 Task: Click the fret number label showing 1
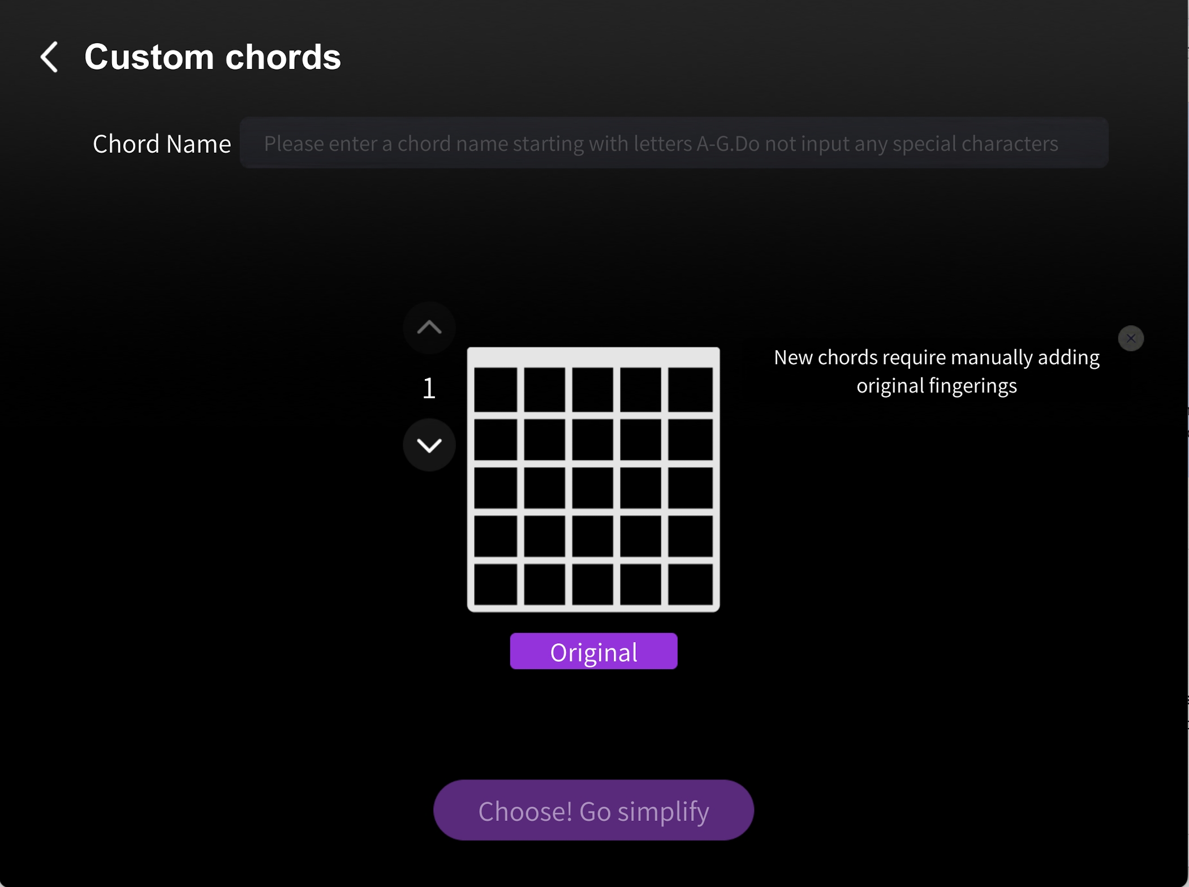tap(429, 387)
